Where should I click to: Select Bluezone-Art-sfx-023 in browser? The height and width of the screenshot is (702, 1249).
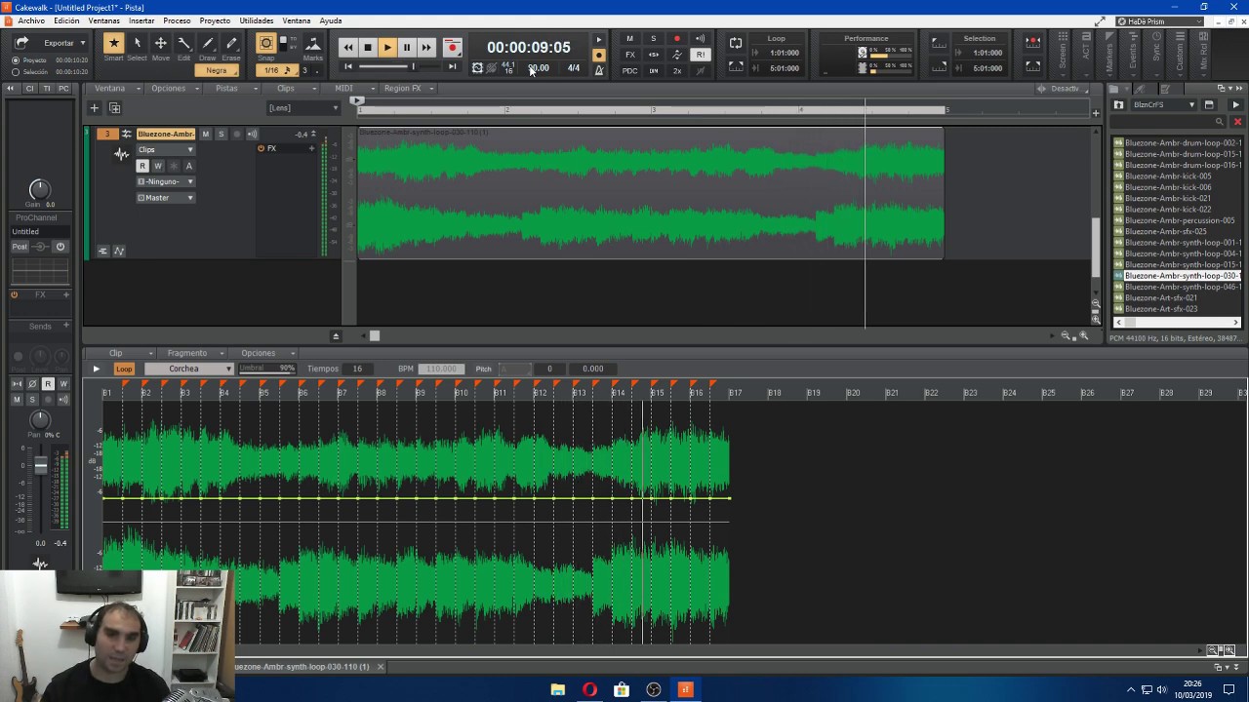tap(1161, 309)
